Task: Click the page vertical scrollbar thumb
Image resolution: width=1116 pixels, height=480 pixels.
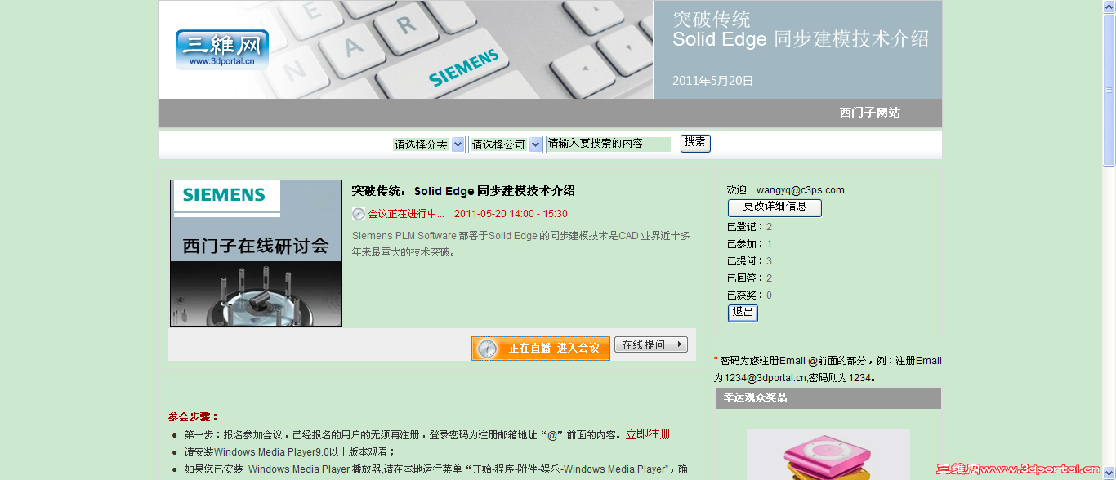Action: pyautogui.click(x=1109, y=90)
